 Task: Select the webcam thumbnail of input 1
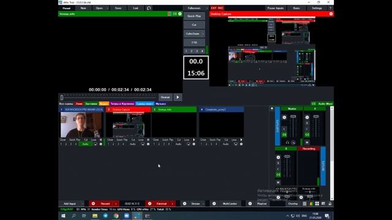tap(81, 125)
